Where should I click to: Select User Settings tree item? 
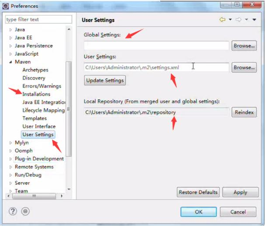point(38,134)
